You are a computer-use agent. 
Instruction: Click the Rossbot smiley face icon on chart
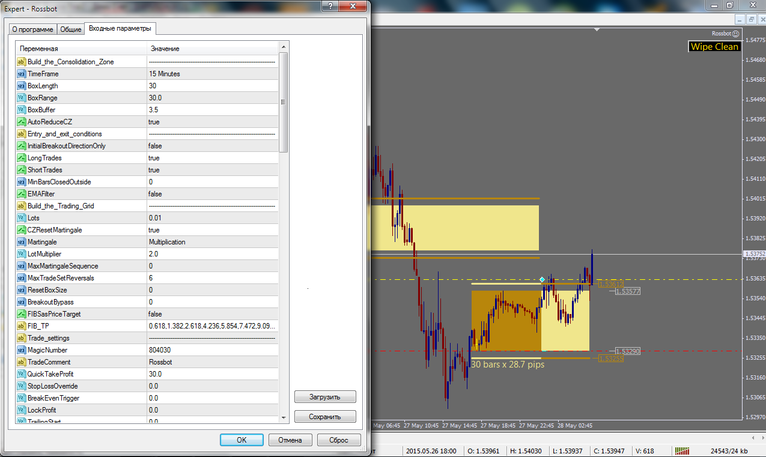736,34
